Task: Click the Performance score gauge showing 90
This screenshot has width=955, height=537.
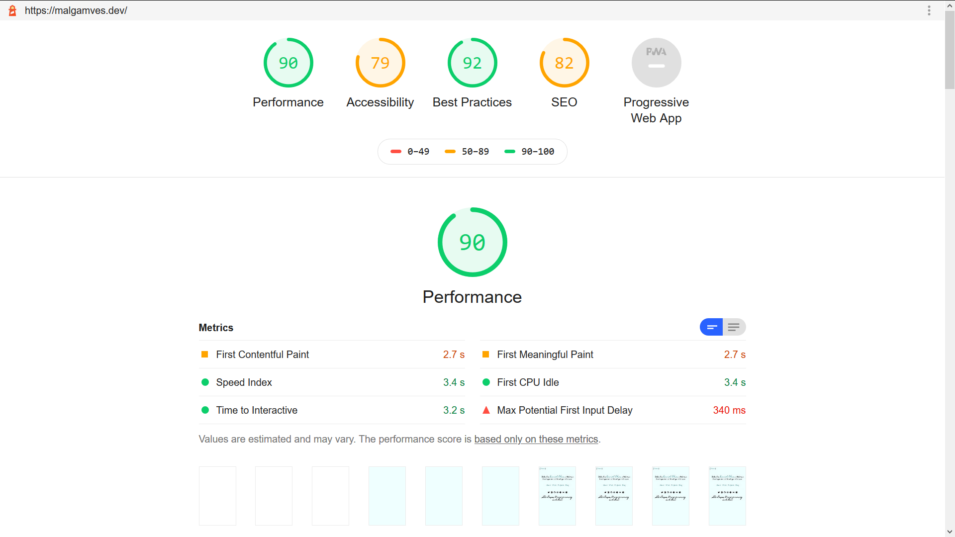Action: point(288,63)
